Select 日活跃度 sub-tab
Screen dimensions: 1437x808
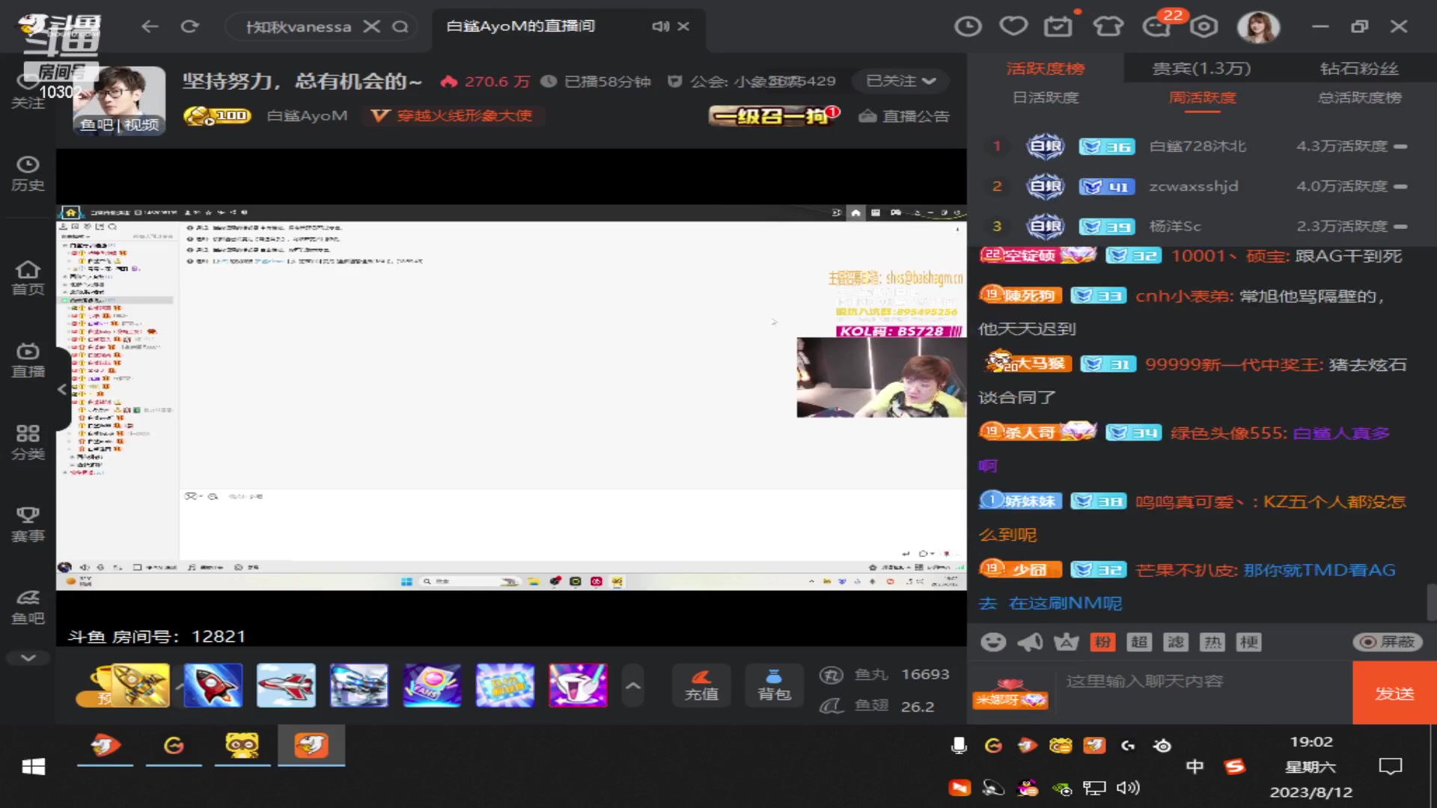[1046, 97]
